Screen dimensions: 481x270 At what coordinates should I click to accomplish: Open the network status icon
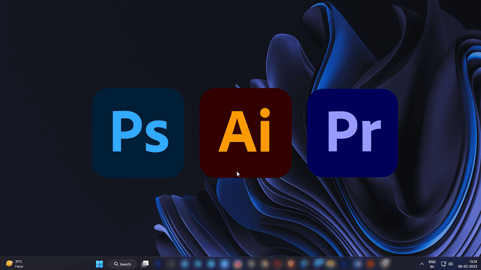443,264
